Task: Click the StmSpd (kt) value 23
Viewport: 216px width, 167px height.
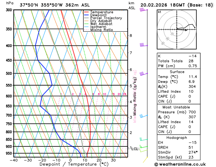Action: 191,157
